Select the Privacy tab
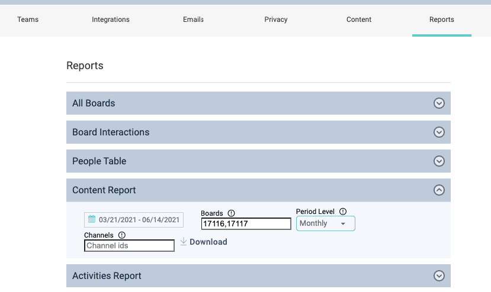 coord(276,20)
